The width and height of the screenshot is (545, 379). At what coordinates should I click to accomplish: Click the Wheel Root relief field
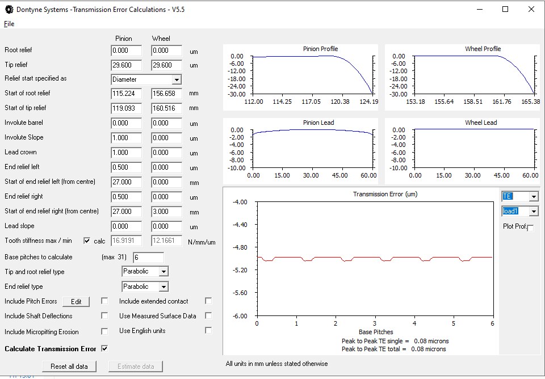click(x=167, y=50)
